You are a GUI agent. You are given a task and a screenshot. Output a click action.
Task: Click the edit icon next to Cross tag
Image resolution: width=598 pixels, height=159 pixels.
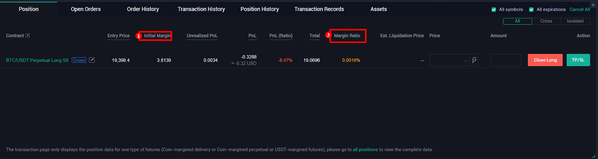(x=92, y=60)
